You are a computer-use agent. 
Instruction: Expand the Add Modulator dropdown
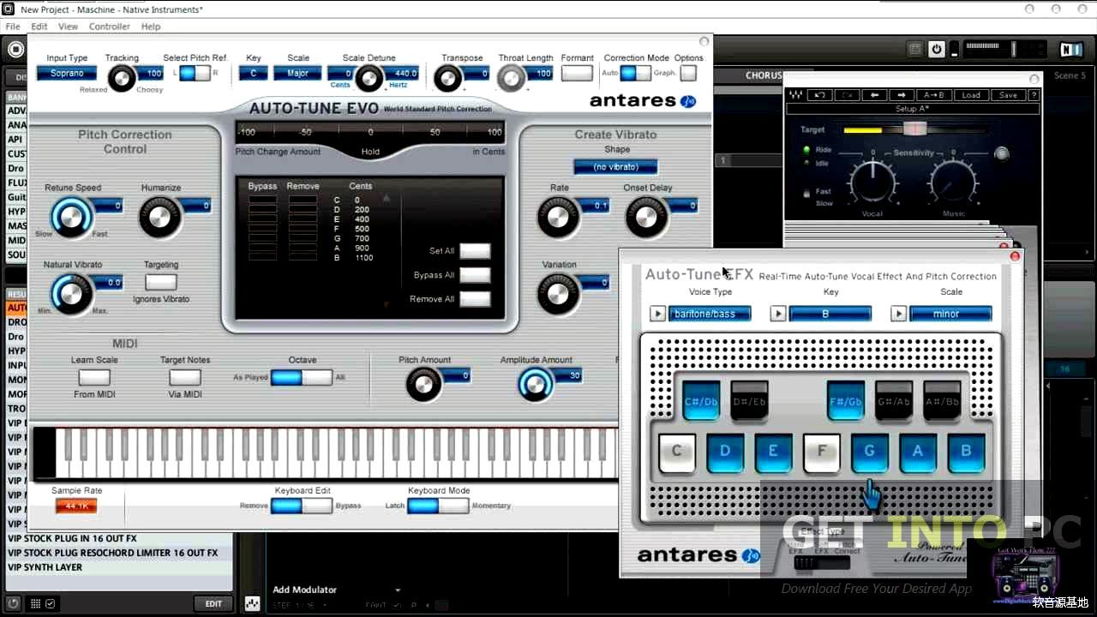(x=397, y=590)
